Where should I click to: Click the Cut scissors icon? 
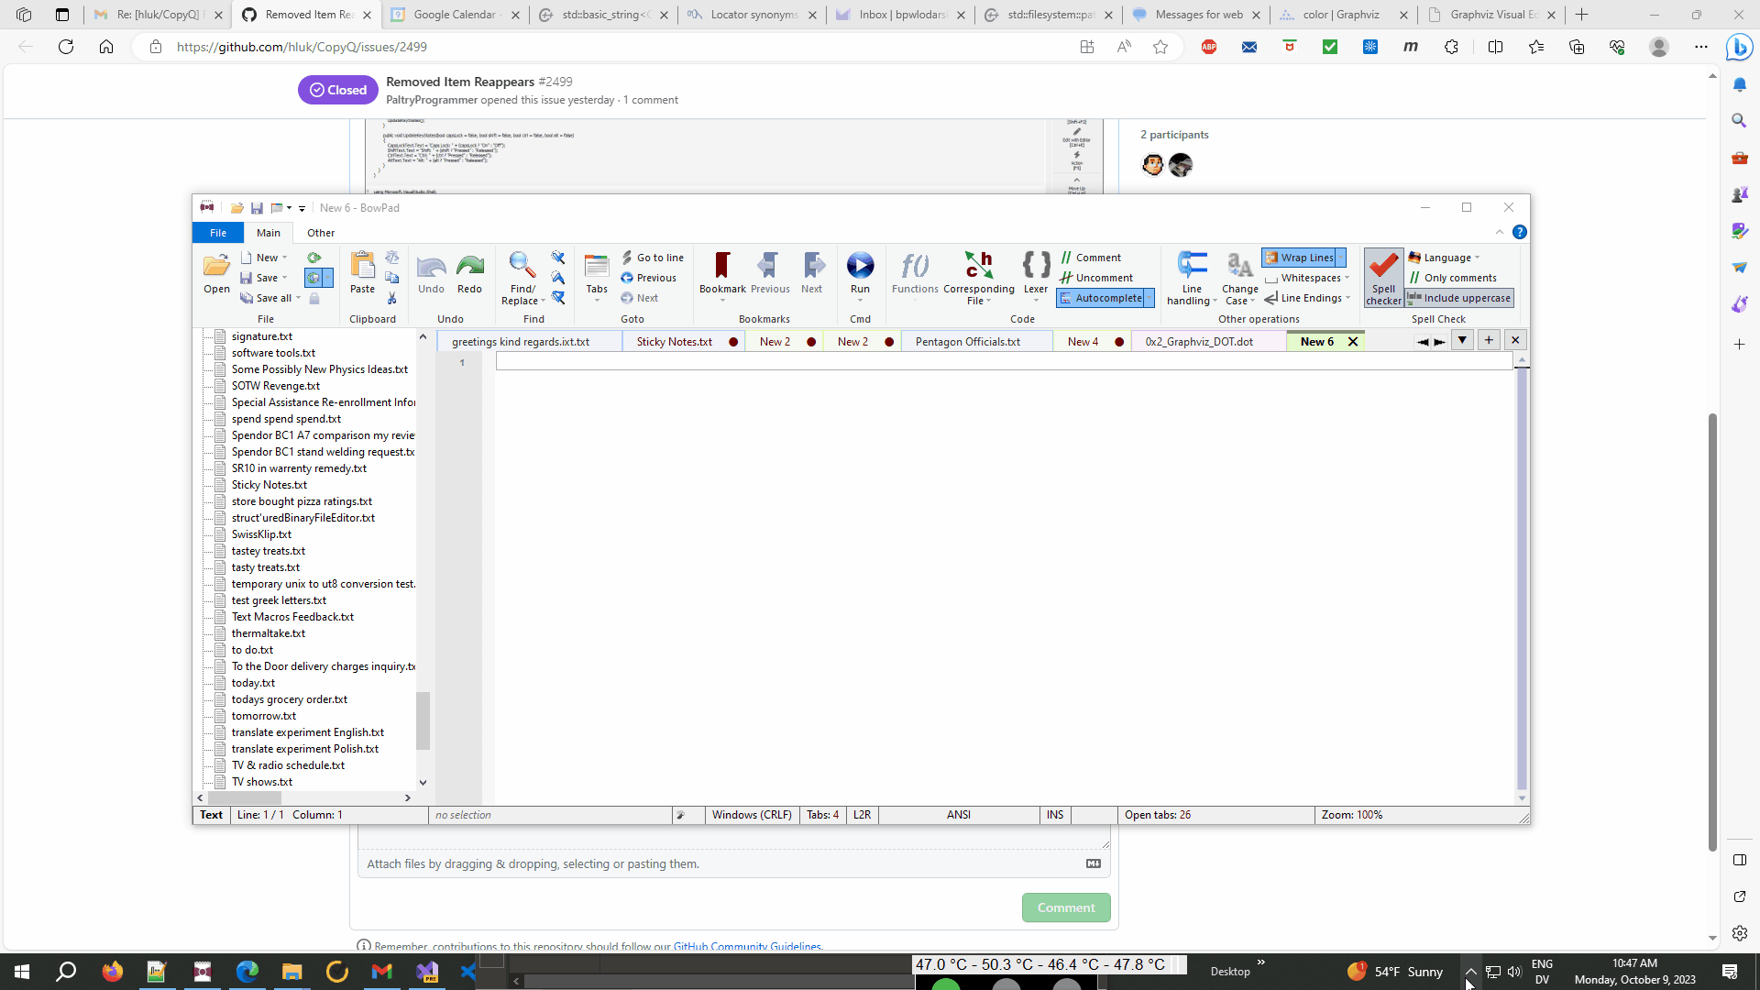point(392,299)
